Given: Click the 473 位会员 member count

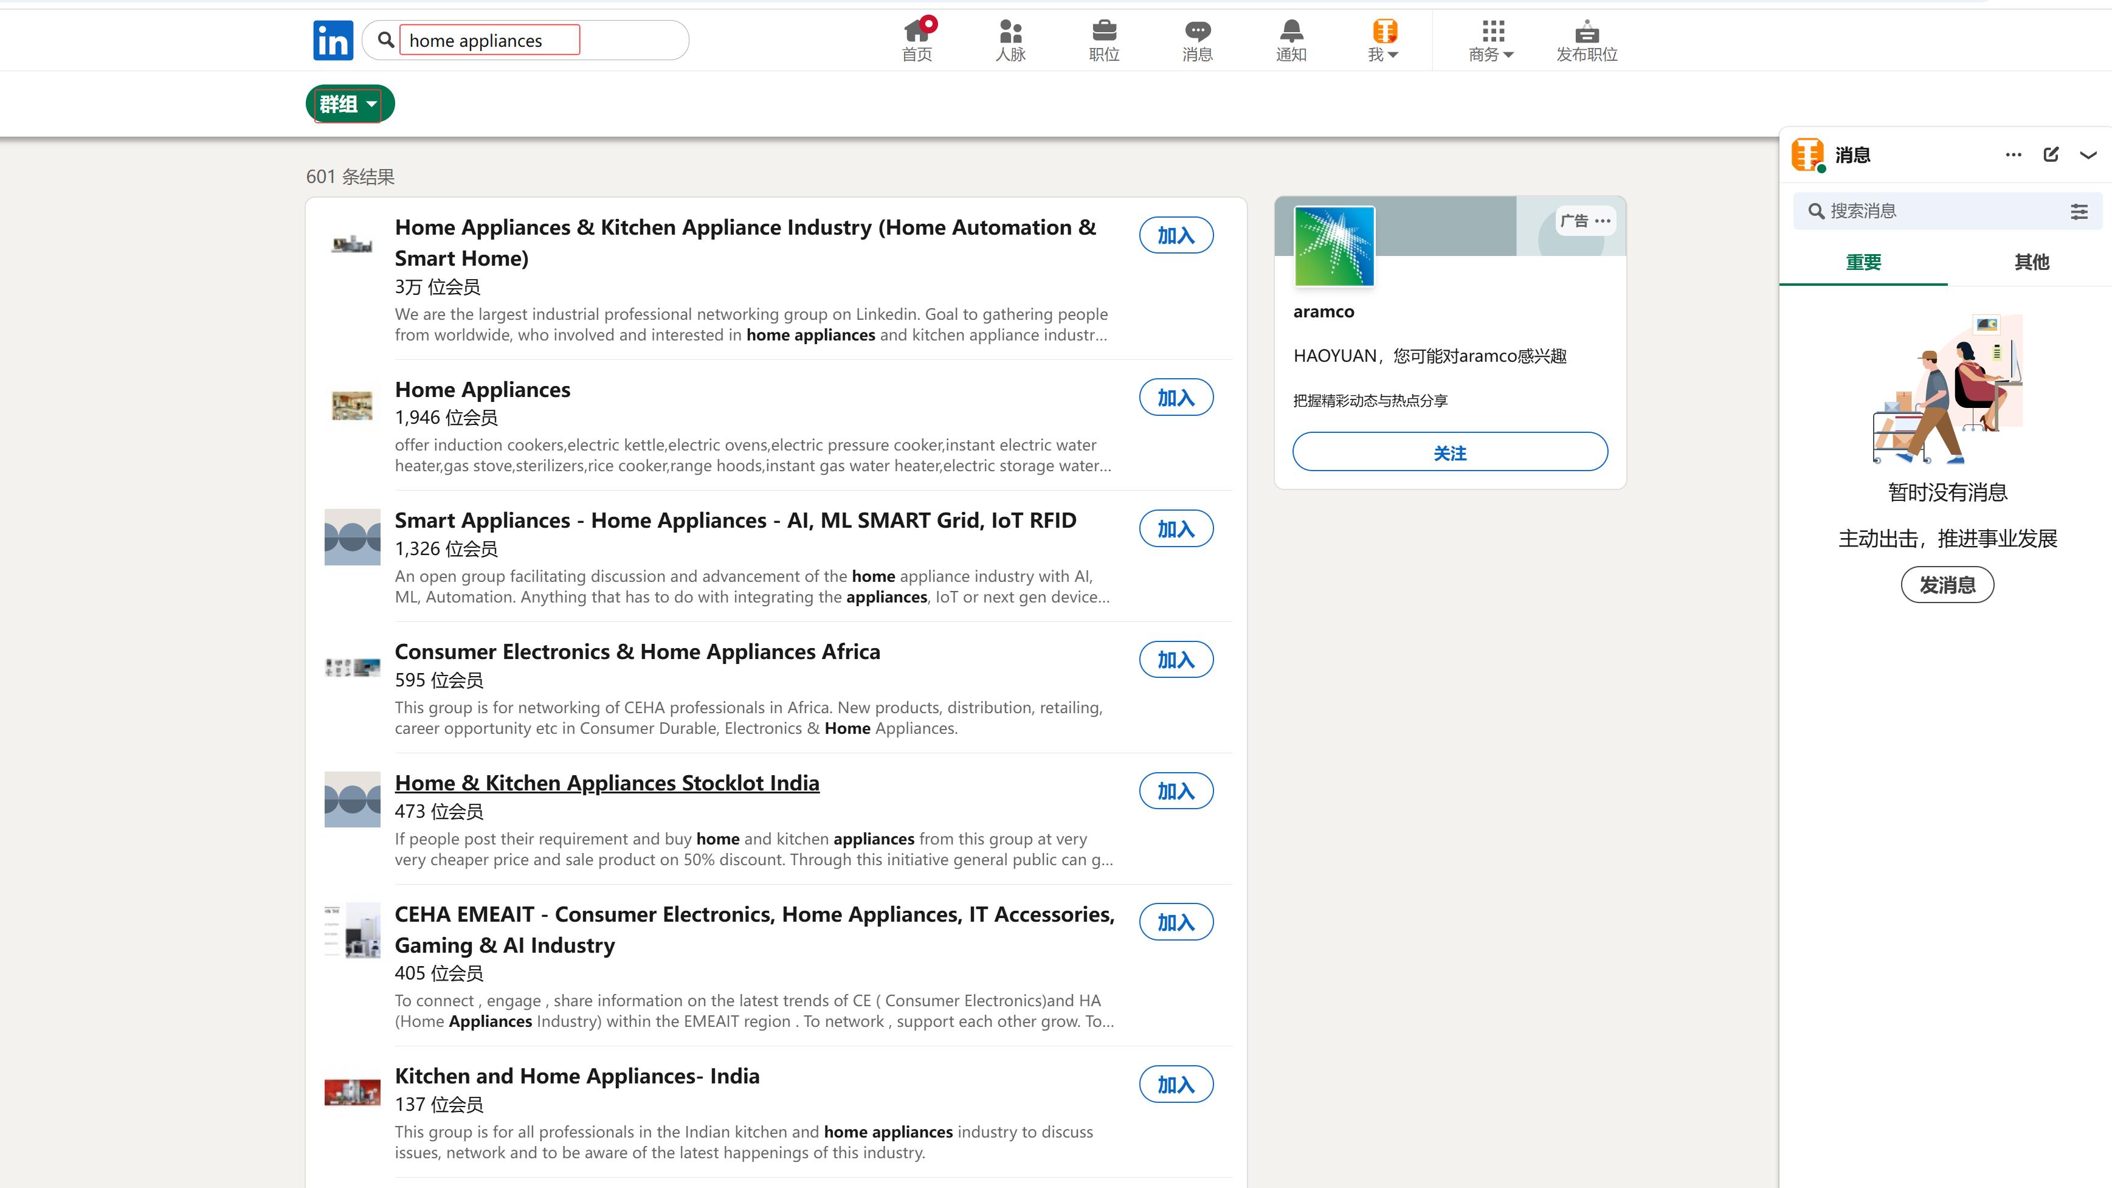Looking at the screenshot, I should [x=440, y=812].
